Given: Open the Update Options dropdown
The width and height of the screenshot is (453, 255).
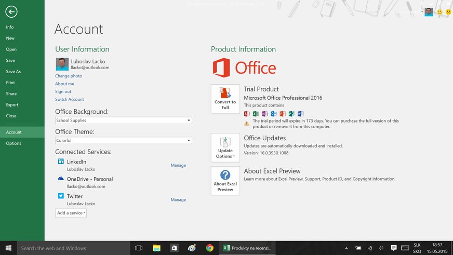Looking at the screenshot, I should click(x=225, y=147).
